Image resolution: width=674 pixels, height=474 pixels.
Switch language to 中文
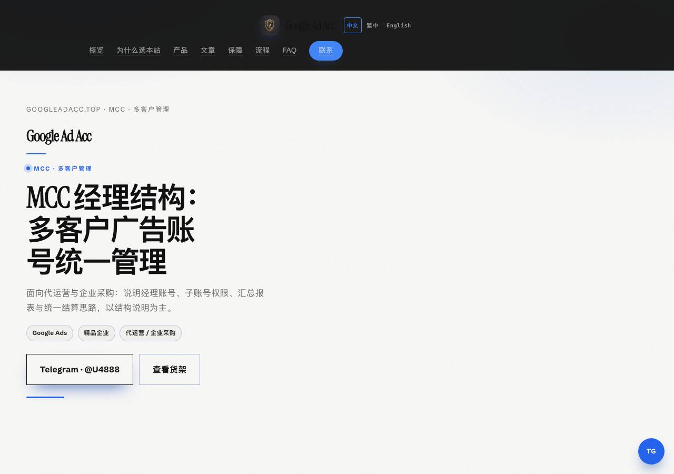click(353, 25)
